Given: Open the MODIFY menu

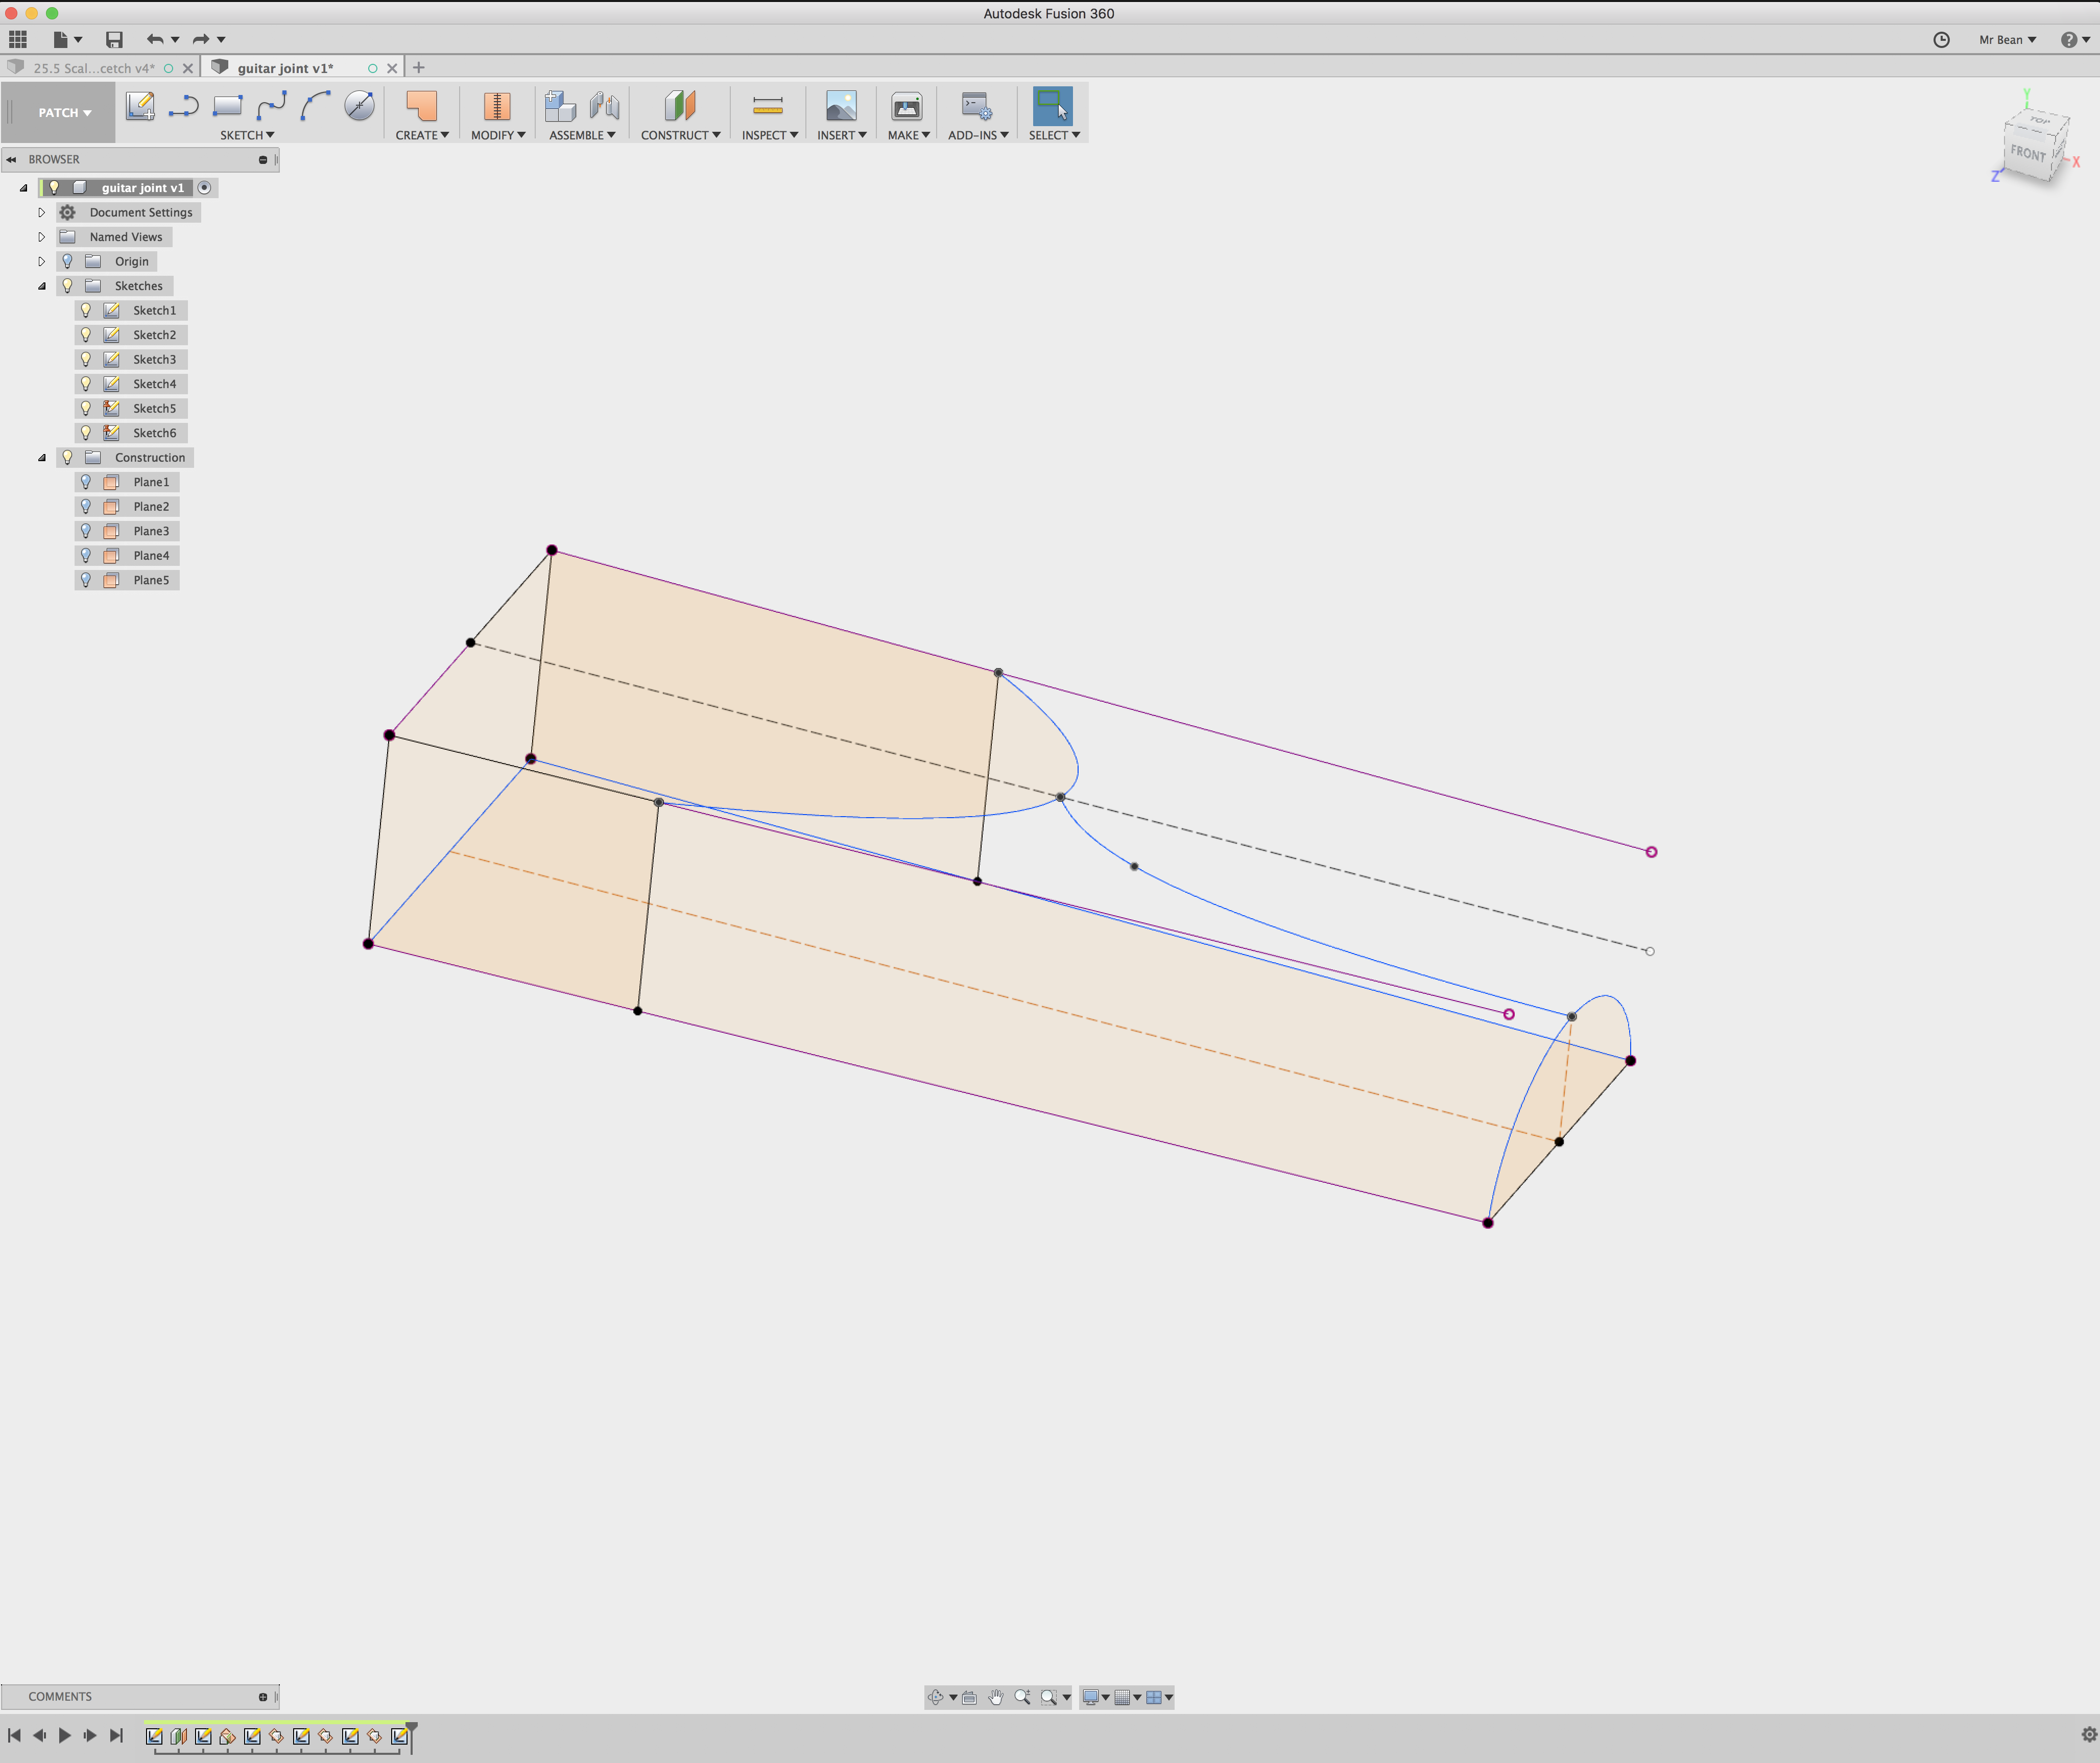Looking at the screenshot, I should 497,135.
